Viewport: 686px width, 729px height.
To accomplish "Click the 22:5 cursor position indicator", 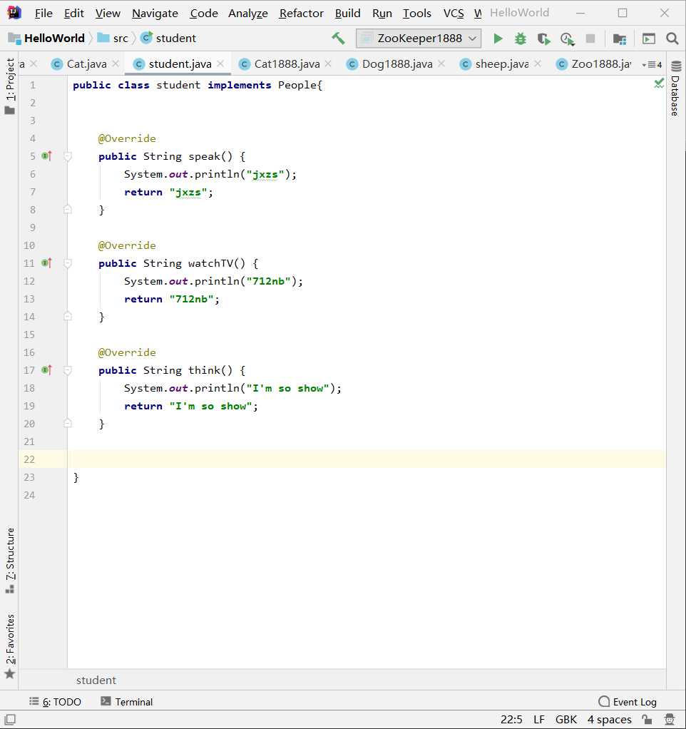I will [x=511, y=719].
